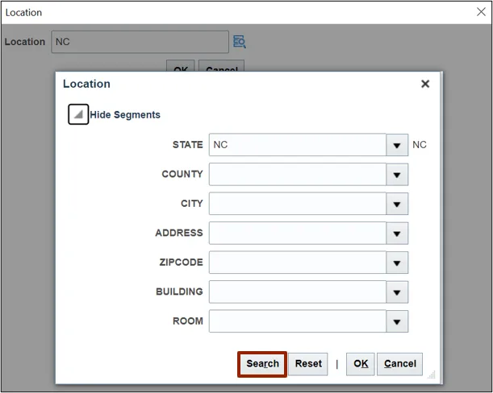The height and width of the screenshot is (393, 493).
Task: Close inner Location dialog with X
Action: [425, 84]
